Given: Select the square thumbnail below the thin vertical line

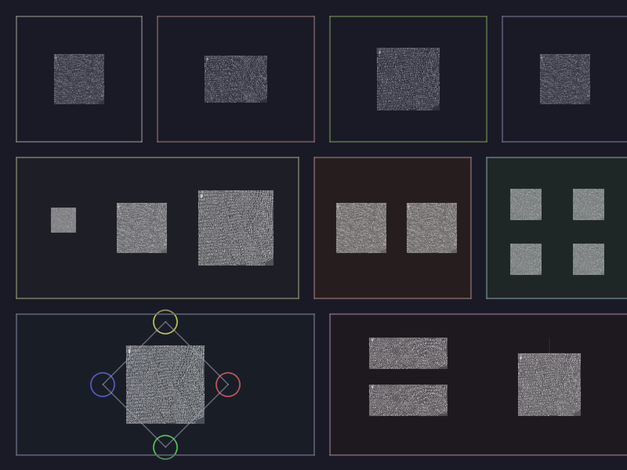Looking at the screenshot, I should click(x=549, y=385).
